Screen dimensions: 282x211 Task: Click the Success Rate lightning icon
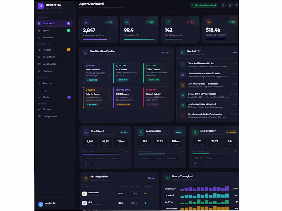(127, 22)
